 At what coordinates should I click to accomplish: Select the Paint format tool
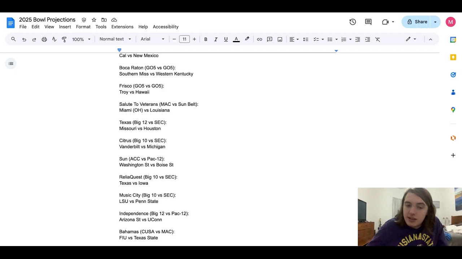(x=64, y=39)
